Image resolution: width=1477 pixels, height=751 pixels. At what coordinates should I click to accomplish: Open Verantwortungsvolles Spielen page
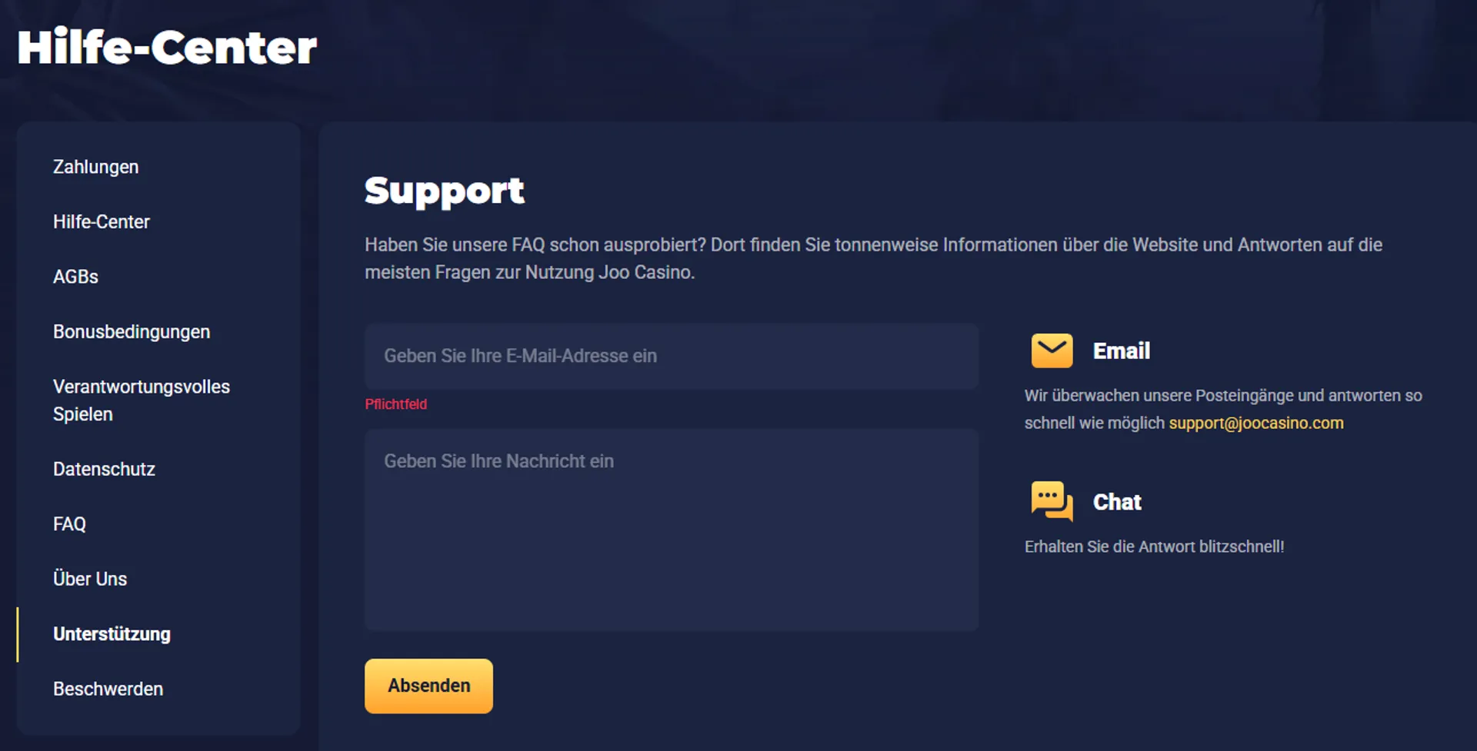point(142,400)
